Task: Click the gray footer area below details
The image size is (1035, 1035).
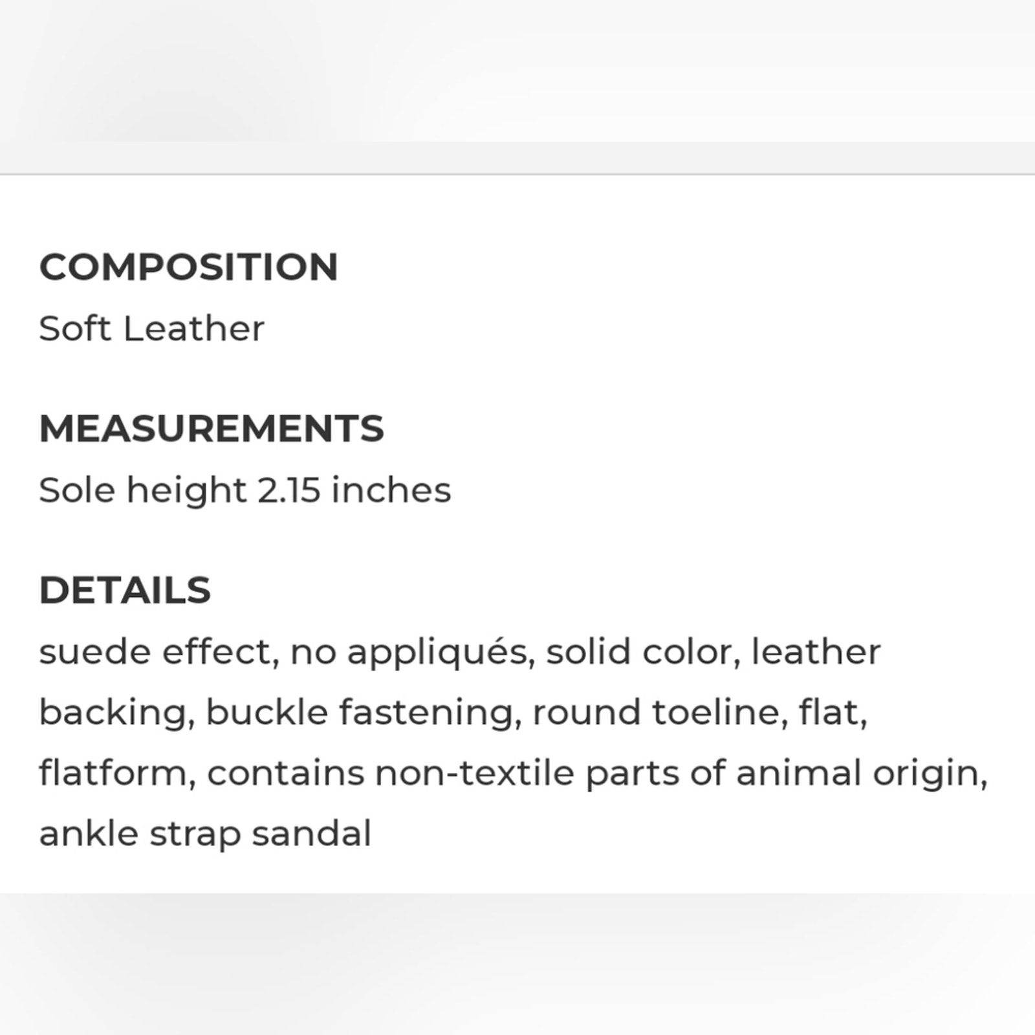Action: [x=517, y=964]
